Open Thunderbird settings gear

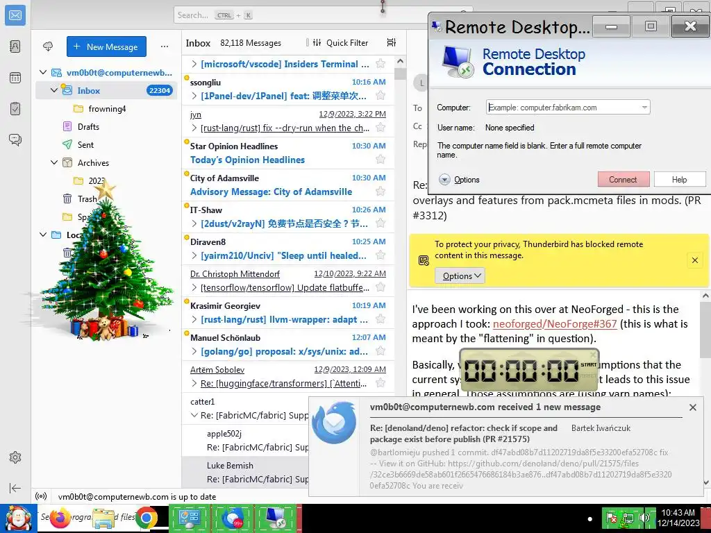15,457
